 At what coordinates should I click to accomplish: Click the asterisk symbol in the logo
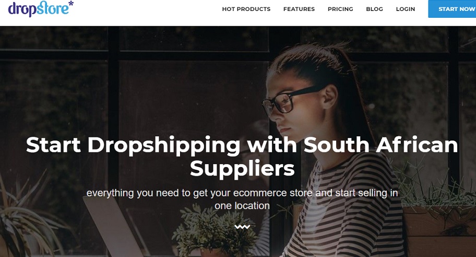[71, 4]
